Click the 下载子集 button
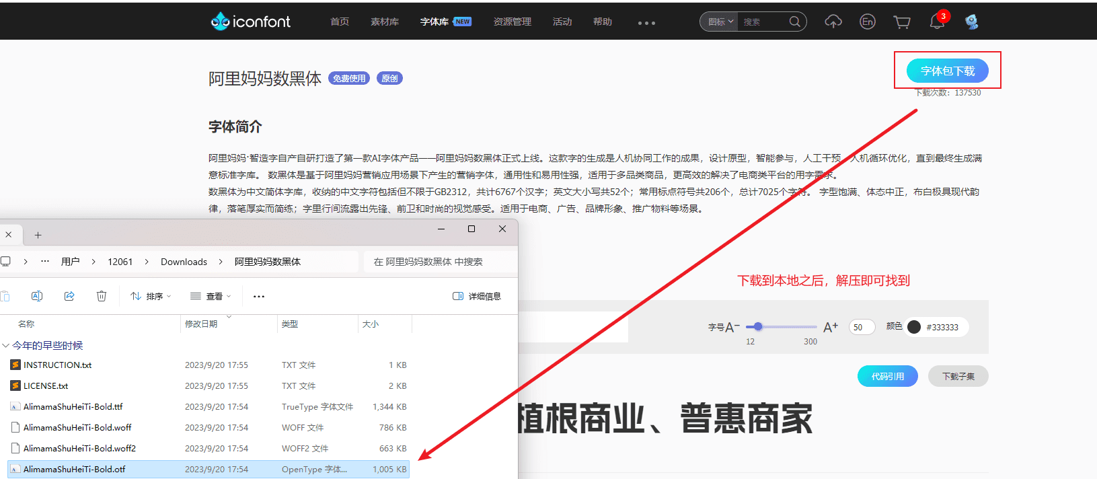This screenshot has height=479, width=1097. click(x=958, y=376)
